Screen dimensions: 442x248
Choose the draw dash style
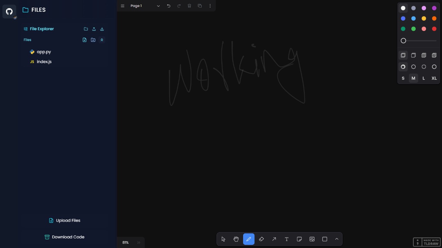pos(403,67)
